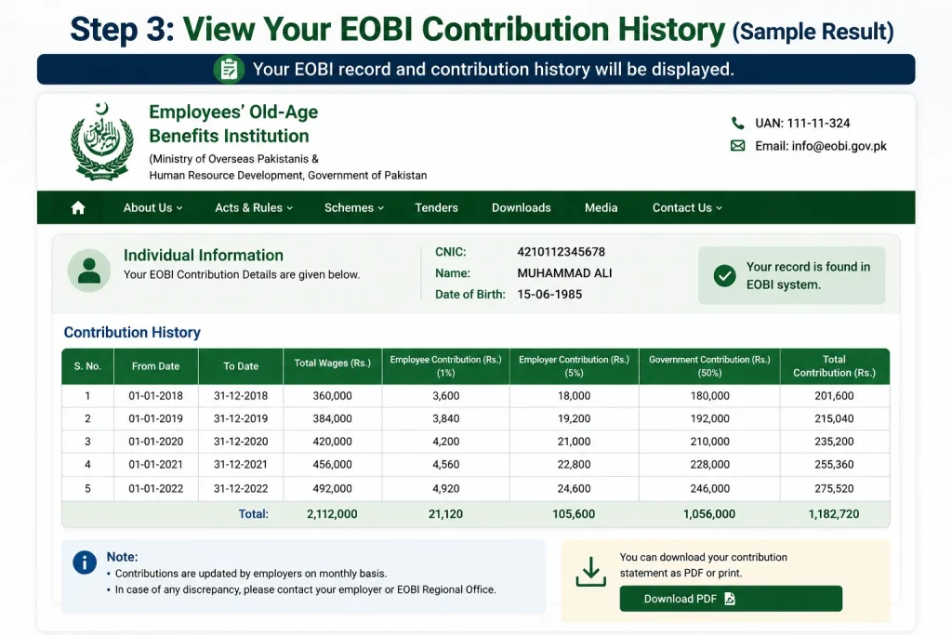Expand the About Us dropdown menu
Screen dimensions: 952x635
coord(152,207)
